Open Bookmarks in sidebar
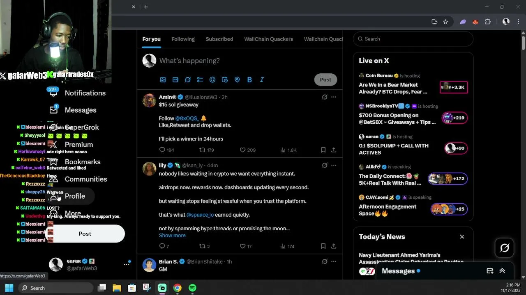The width and height of the screenshot is (526, 295). [x=76, y=162]
